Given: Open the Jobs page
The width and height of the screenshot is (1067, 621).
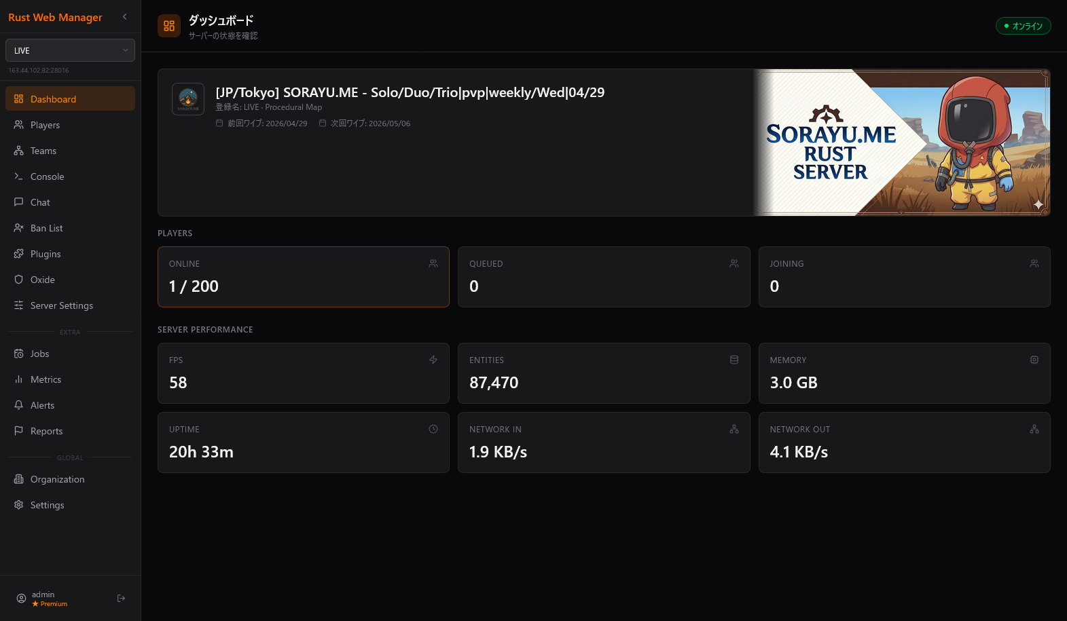Looking at the screenshot, I should [70, 354].
